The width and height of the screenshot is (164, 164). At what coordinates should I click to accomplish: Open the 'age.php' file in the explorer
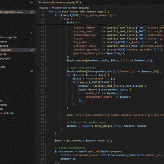[x=4, y=46]
